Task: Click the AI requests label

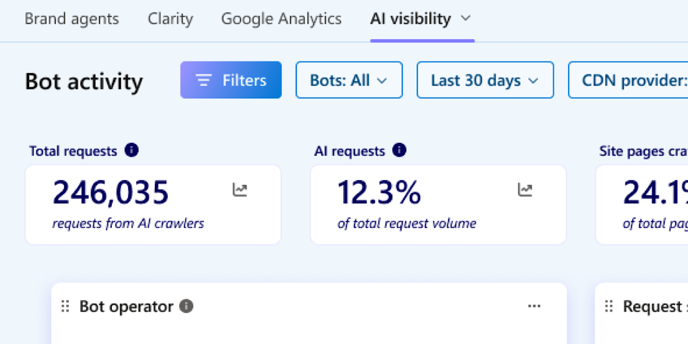Action: [x=350, y=151]
